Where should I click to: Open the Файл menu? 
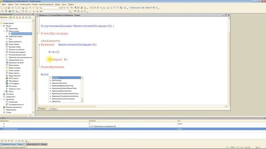coord(4,5)
